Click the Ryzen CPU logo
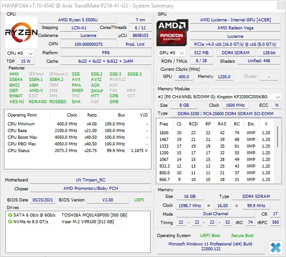This screenshot has height=257, width=286. (x=21, y=32)
